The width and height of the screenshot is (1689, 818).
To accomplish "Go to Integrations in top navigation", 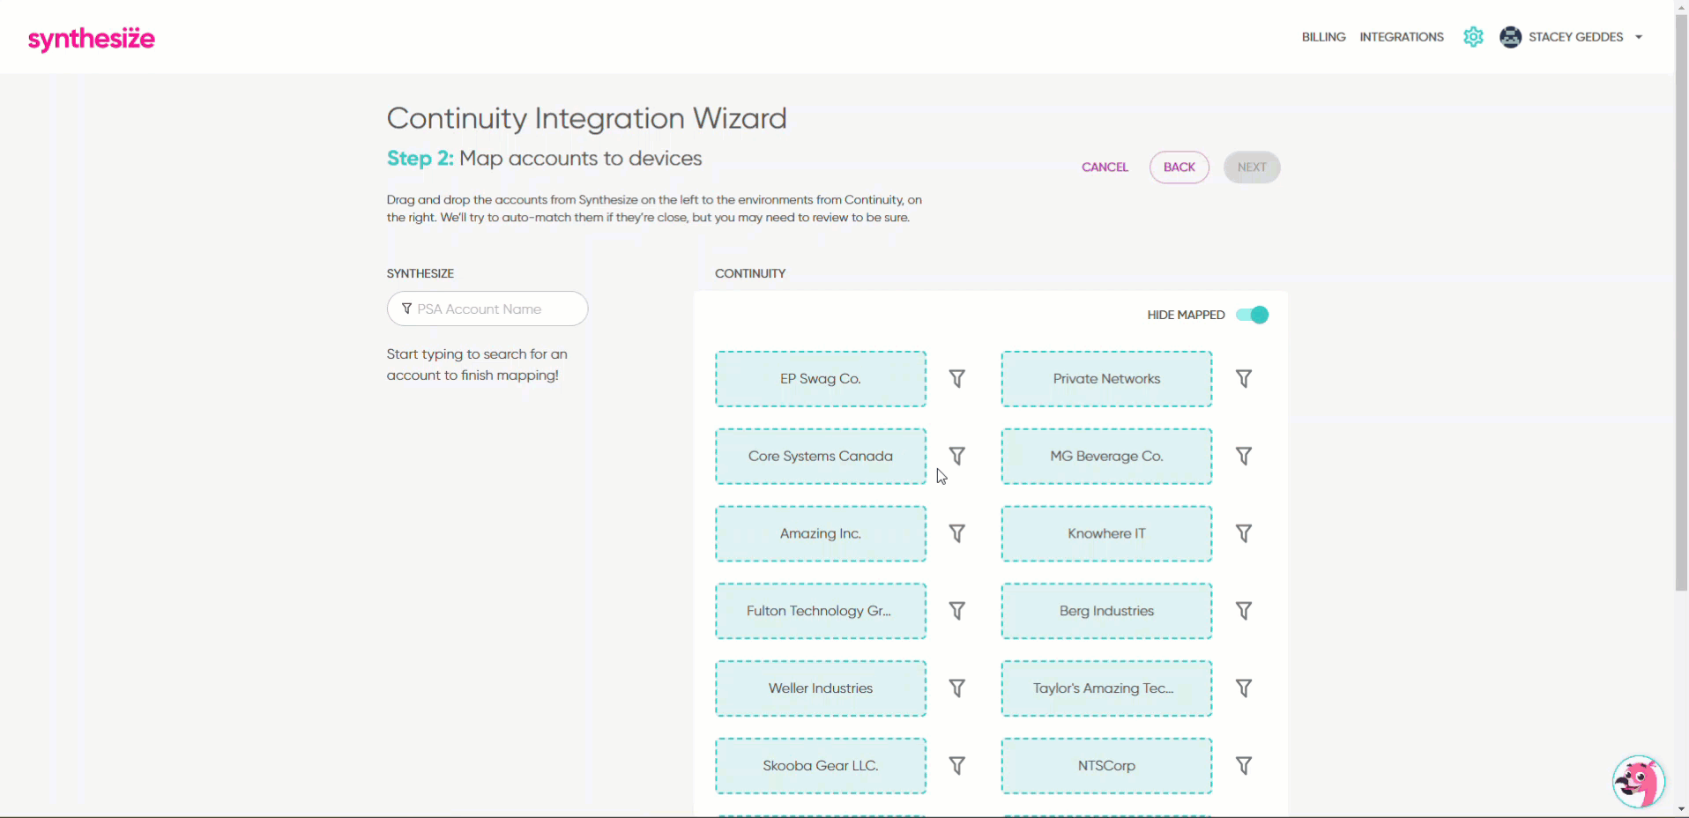I will click(1401, 37).
